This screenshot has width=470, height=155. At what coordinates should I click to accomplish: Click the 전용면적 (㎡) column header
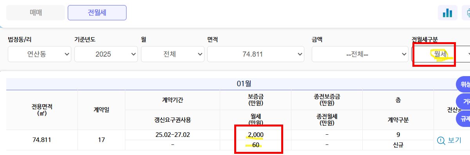(42, 110)
